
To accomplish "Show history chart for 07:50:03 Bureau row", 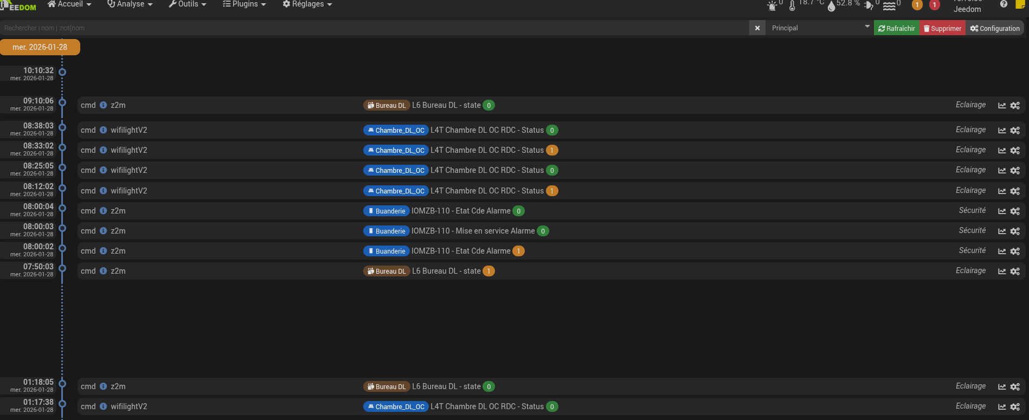I will pos(1002,272).
